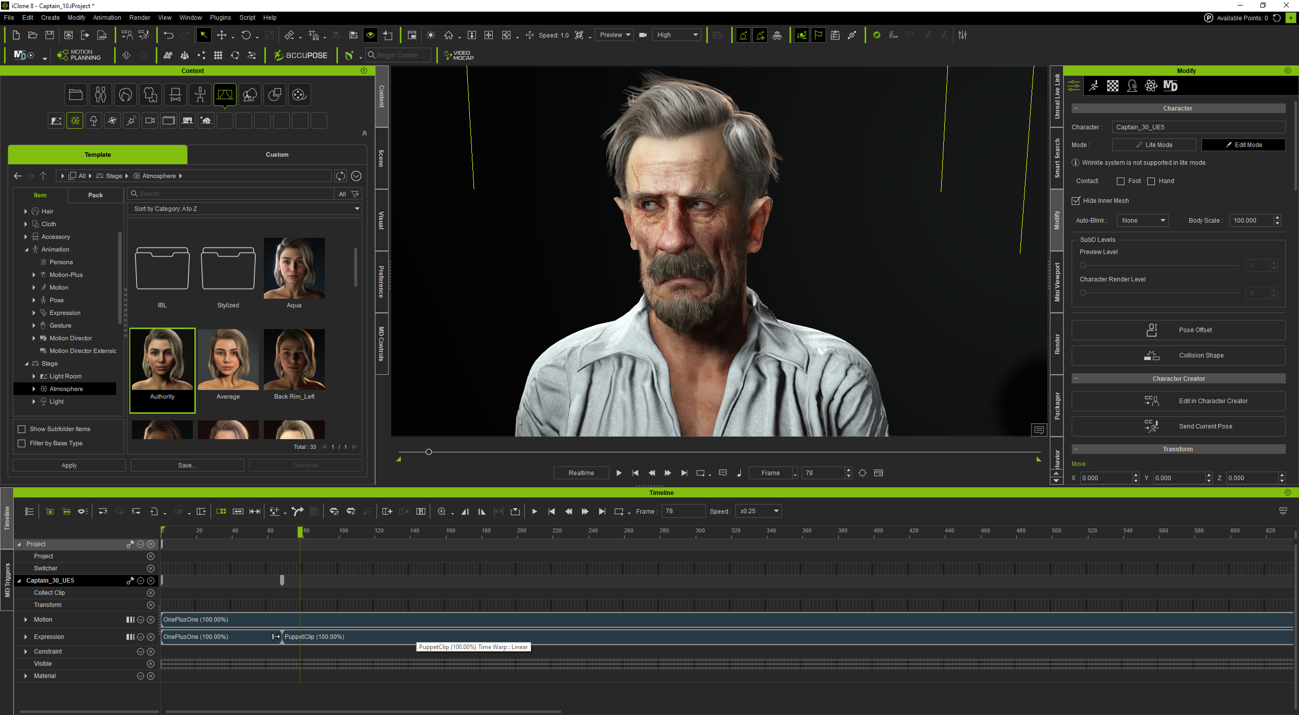Viewport: 1299px width, 715px height.
Task: Open the Plugins menu
Action: [x=220, y=17]
